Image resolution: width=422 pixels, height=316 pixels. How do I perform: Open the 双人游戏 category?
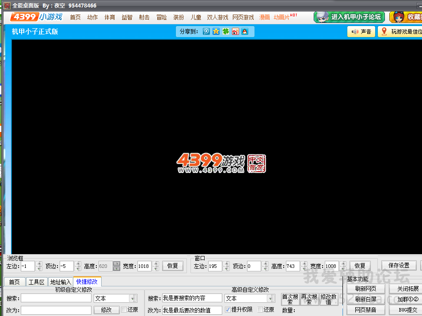point(217,17)
